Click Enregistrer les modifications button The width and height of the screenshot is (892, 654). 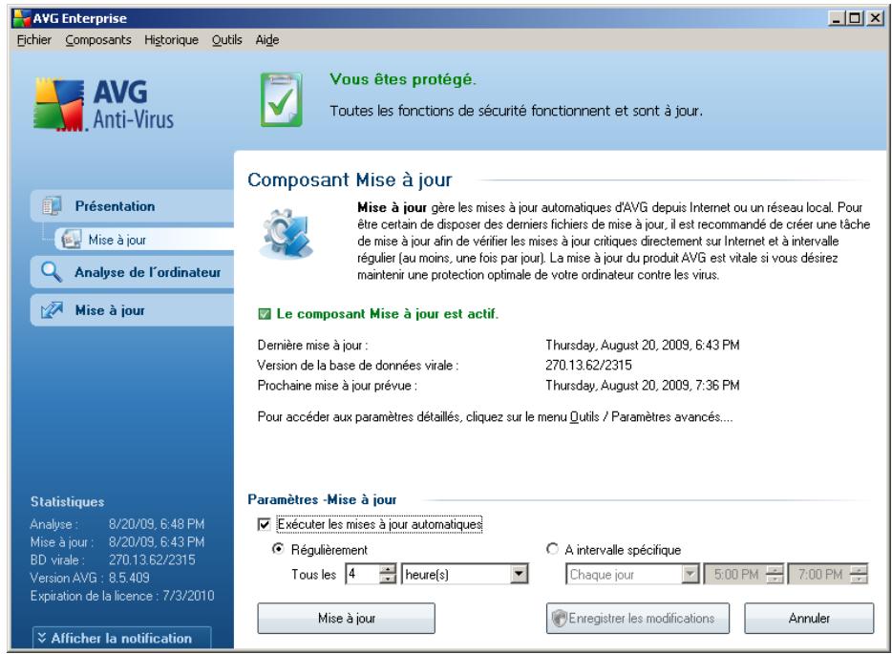click(638, 618)
